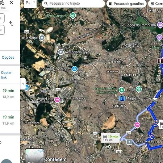Viewport: 163px width, 163px height.
Task: Select the Shopping Contagem shopping pin
Action: [x=75, y=69]
